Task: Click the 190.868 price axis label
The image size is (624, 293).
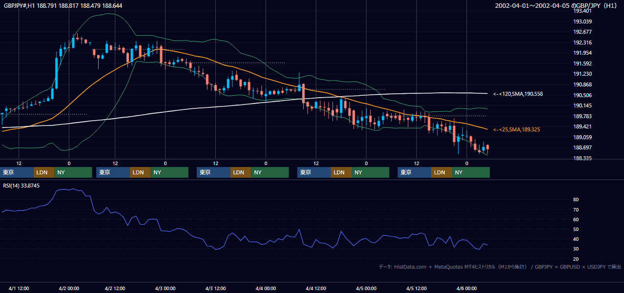Action: (582, 84)
